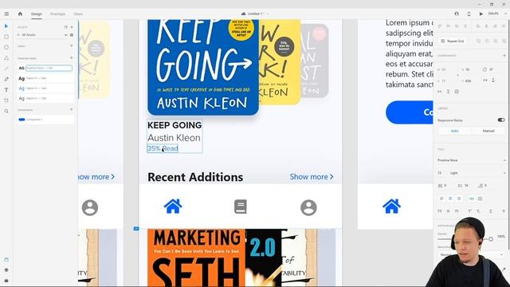This screenshot has height=287, width=510.
Task: Switch to the Prototype tab
Action: point(57,14)
